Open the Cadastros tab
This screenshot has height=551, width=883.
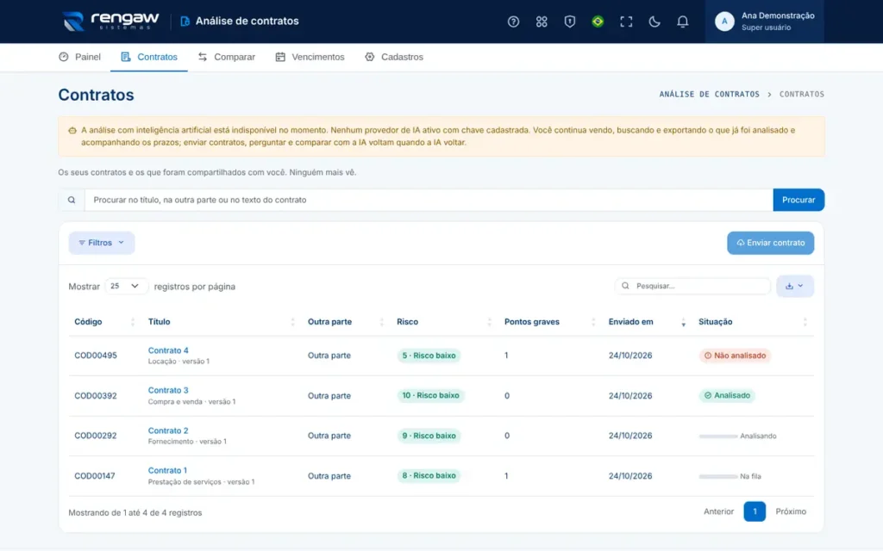(393, 57)
